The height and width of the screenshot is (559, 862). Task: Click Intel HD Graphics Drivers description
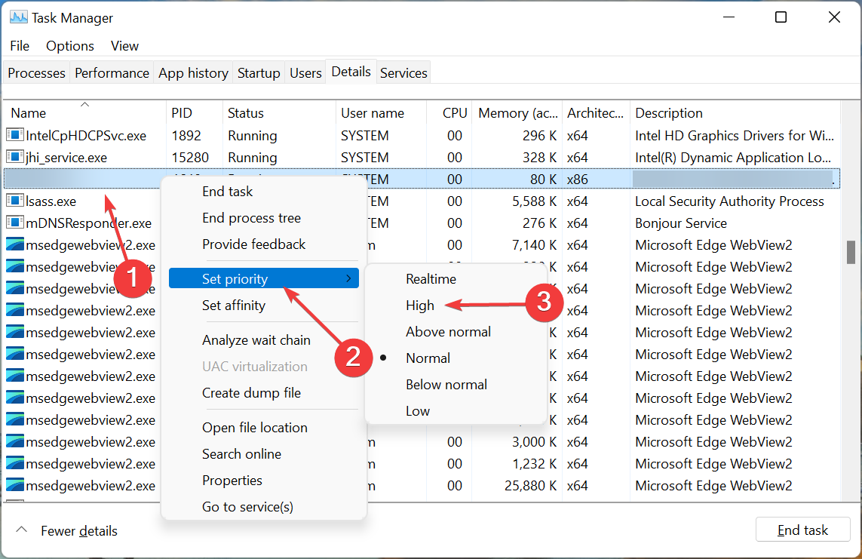735,135
